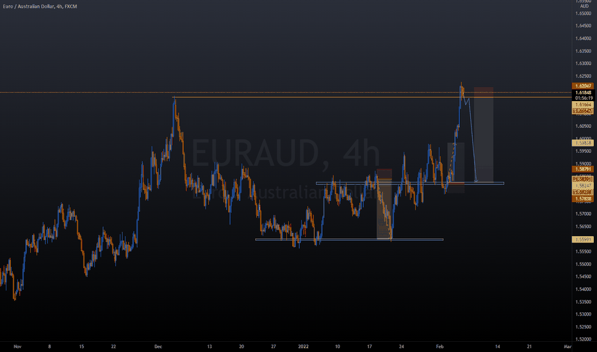Click the 1.53000 price axis label
This screenshot has height=352, width=597.
(x=584, y=314)
